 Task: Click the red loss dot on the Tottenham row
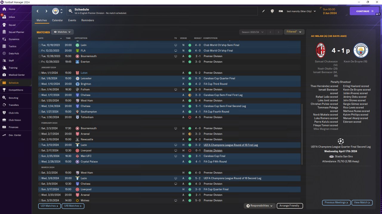click(x=190, y=117)
